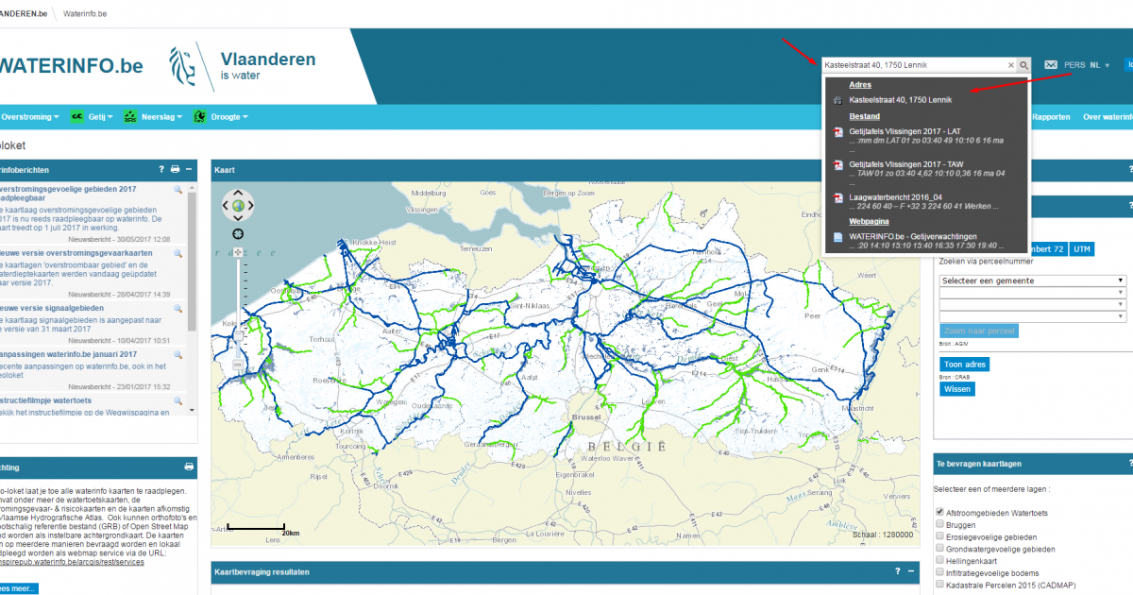
Task: Click the PERS link in header
Action: tap(1074, 65)
